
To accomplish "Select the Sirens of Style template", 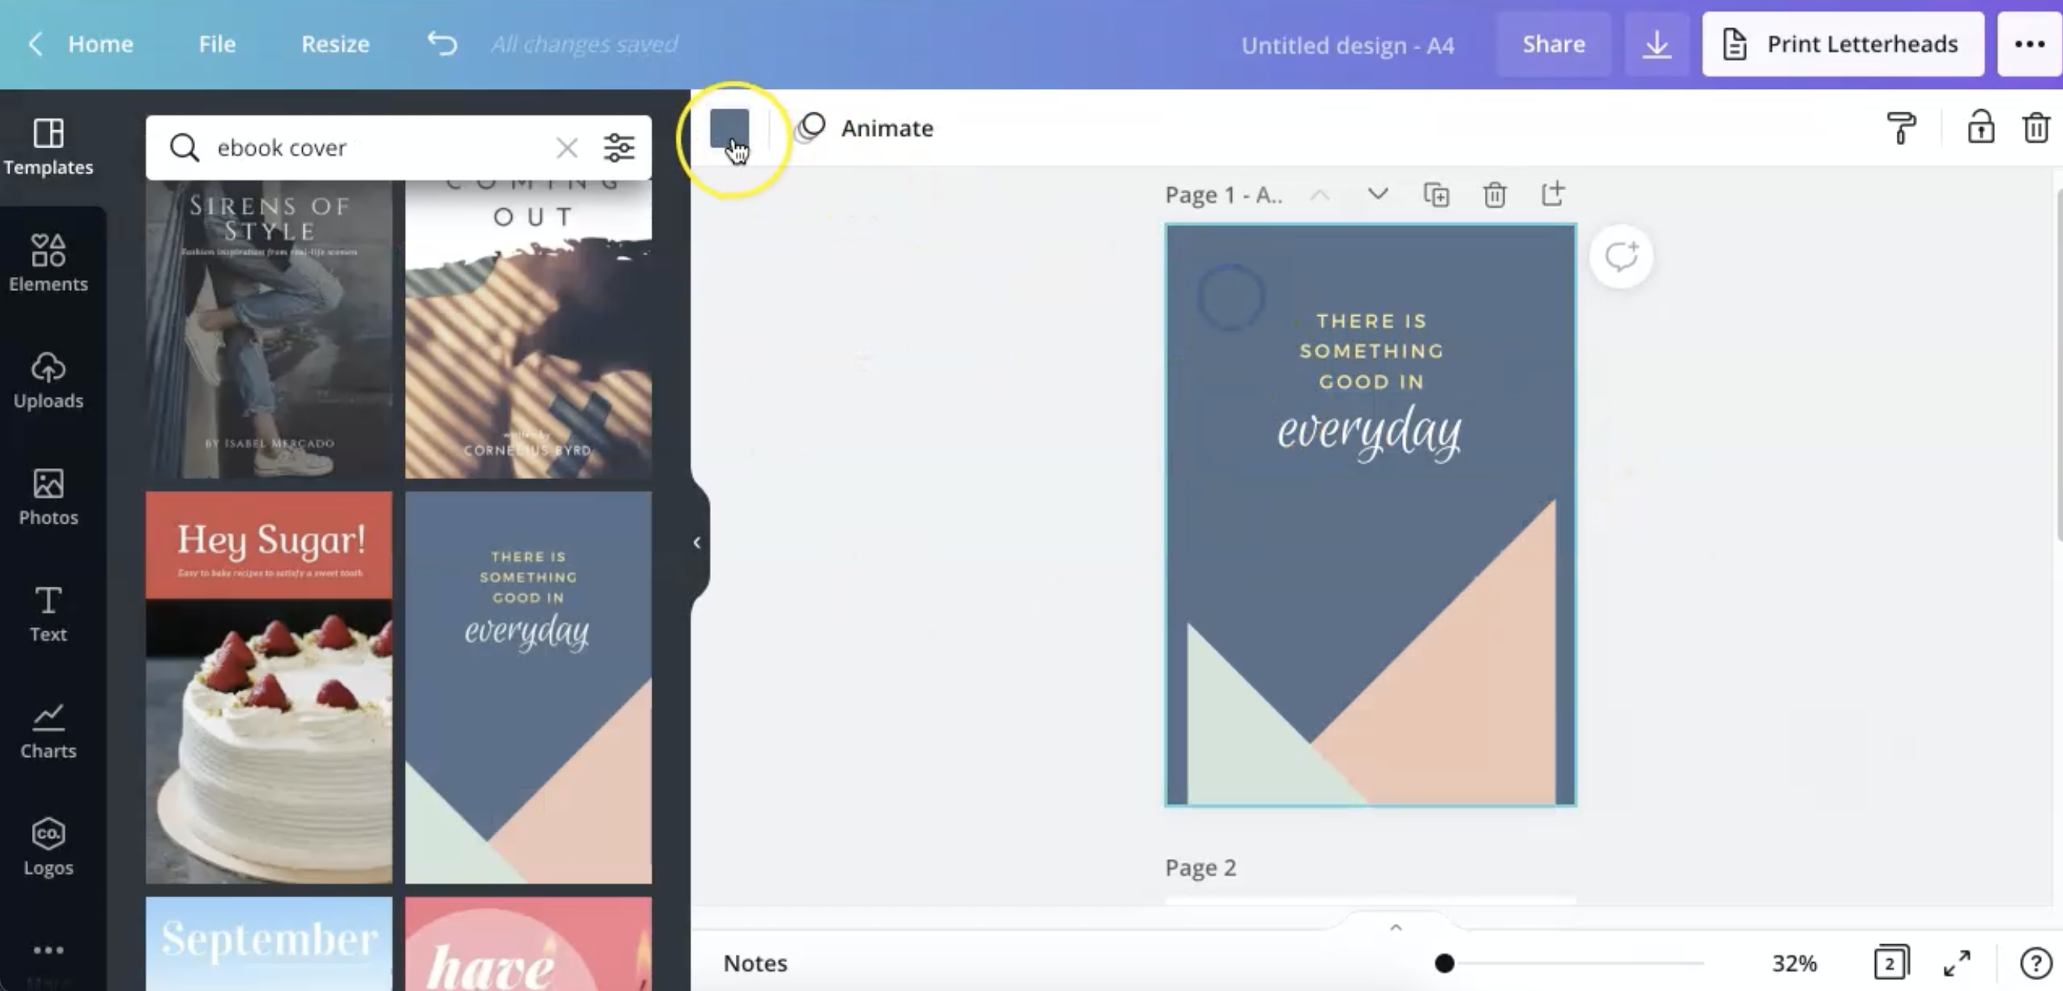I will [x=269, y=329].
